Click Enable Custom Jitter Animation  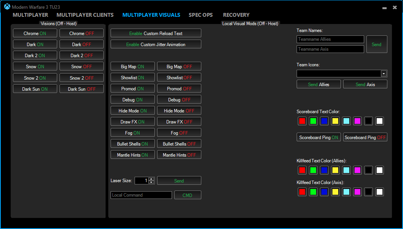click(x=156, y=44)
